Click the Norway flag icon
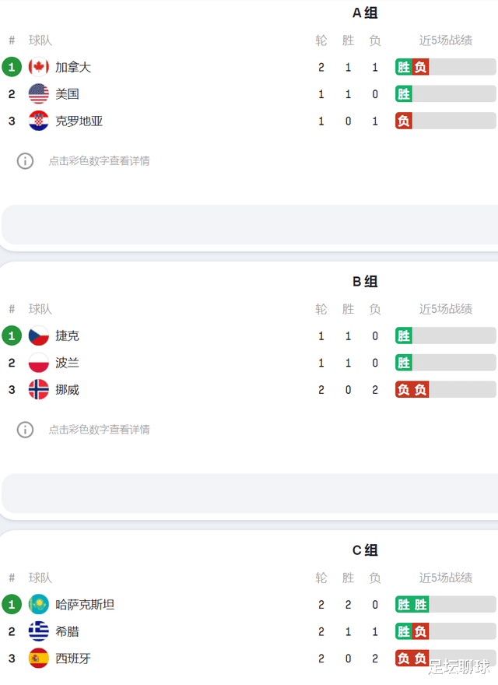The height and width of the screenshot is (685, 498). pos(38,389)
